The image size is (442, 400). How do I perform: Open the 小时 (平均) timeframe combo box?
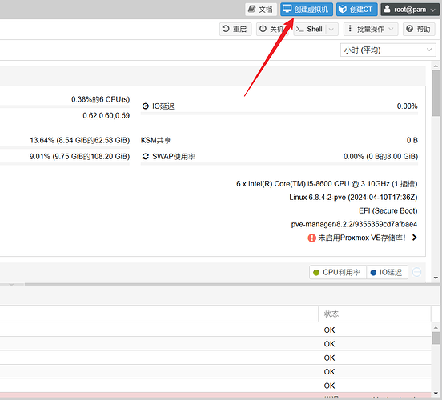[388, 50]
